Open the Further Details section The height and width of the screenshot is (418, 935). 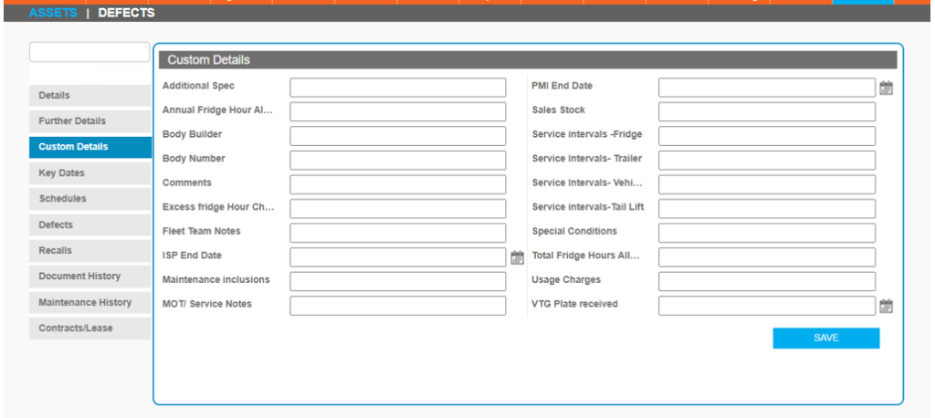point(89,120)
